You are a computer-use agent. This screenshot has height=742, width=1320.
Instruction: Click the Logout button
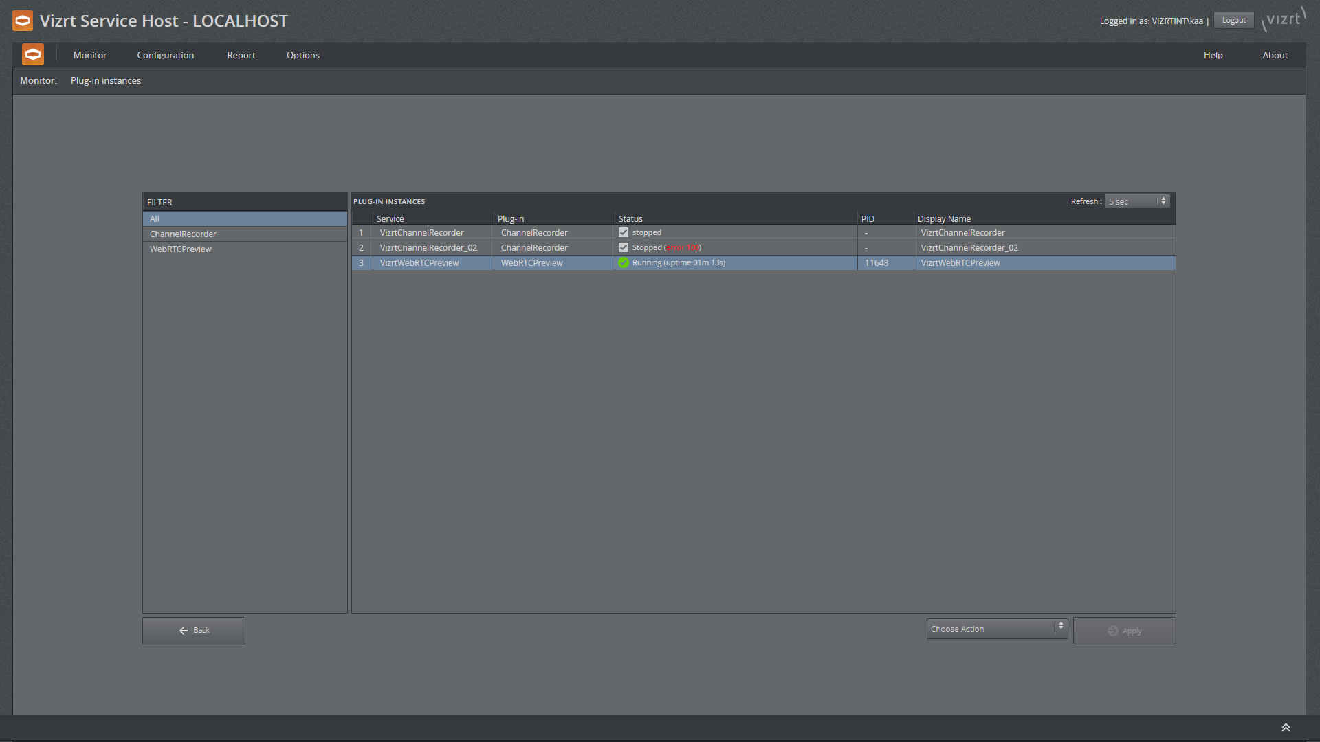coord(1233,21)
